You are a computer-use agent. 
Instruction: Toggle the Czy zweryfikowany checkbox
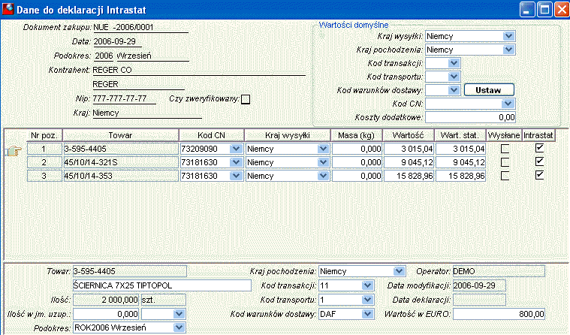point(246,99)
